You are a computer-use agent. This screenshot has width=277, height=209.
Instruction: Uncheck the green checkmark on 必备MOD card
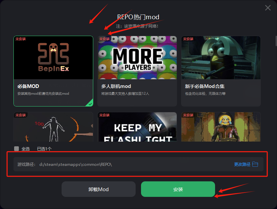90,103
